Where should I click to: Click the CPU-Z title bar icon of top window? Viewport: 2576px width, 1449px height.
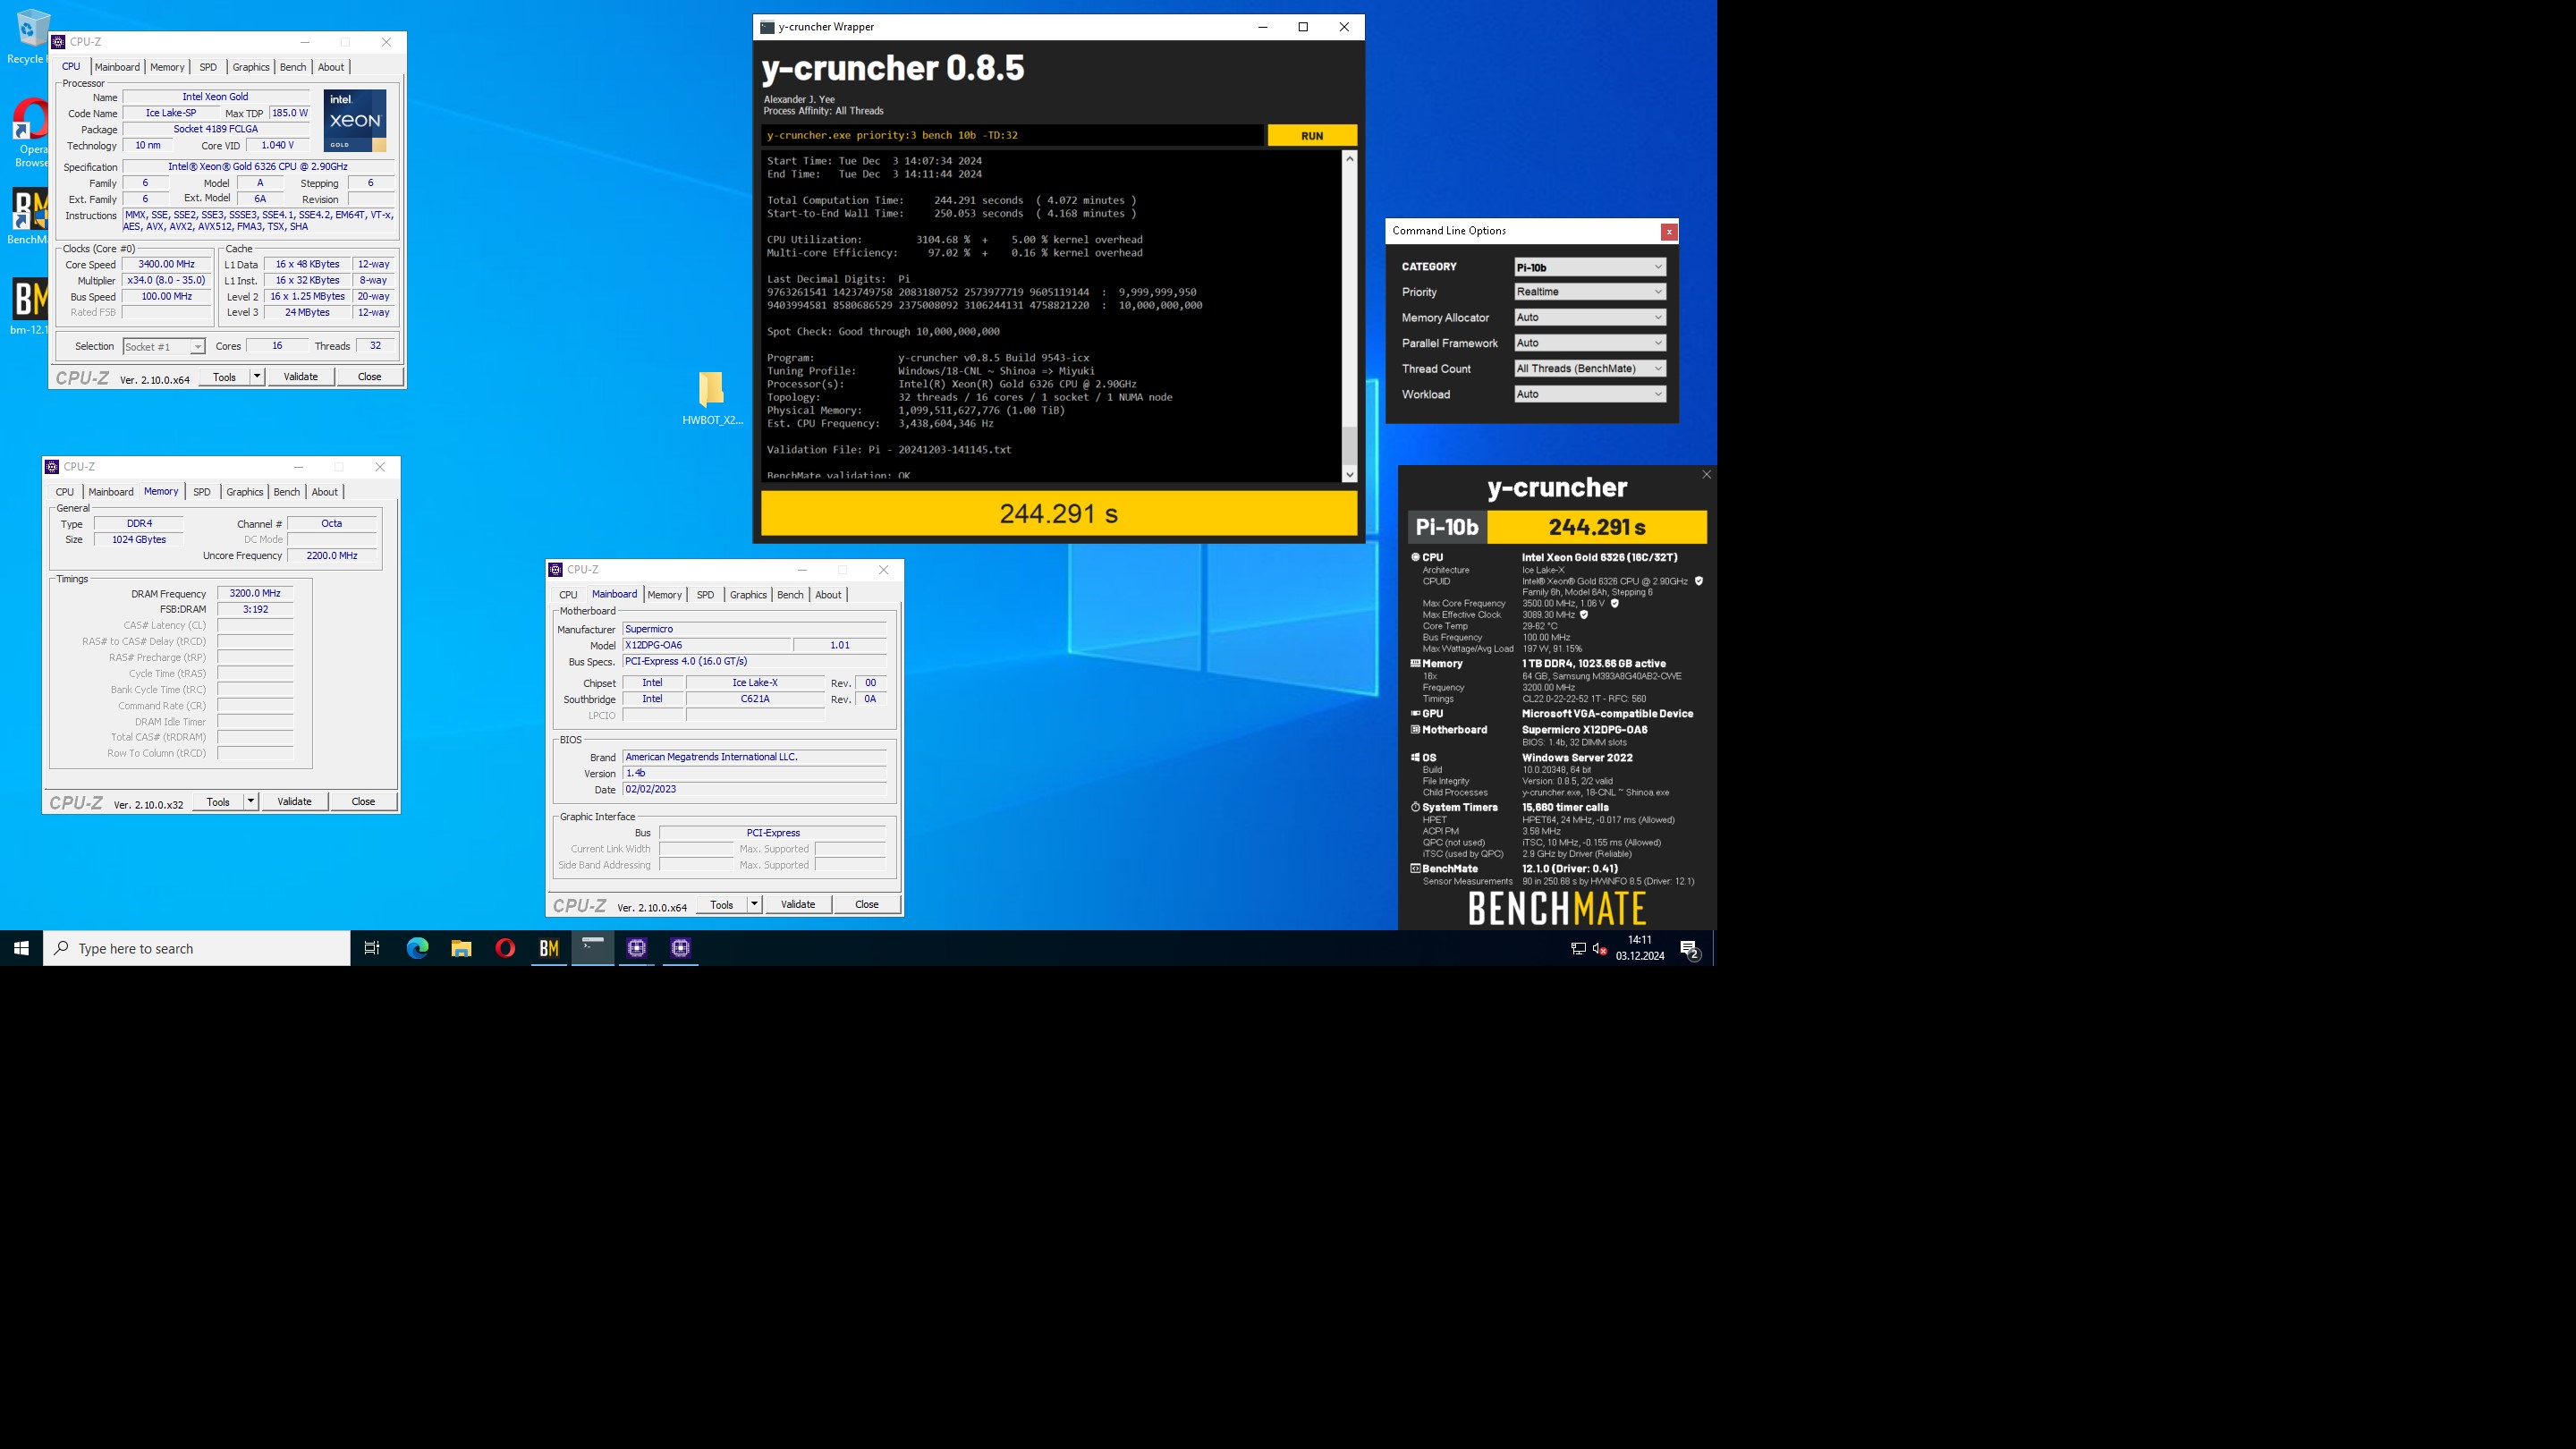(59, 42)
